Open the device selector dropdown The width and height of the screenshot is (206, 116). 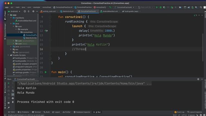click(x=145, y=7)
